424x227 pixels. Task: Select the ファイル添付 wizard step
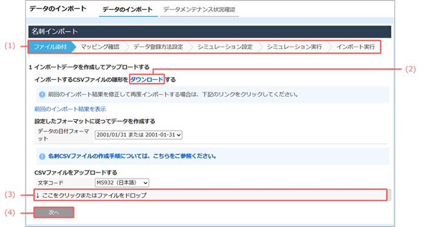(x=50, y=47)
